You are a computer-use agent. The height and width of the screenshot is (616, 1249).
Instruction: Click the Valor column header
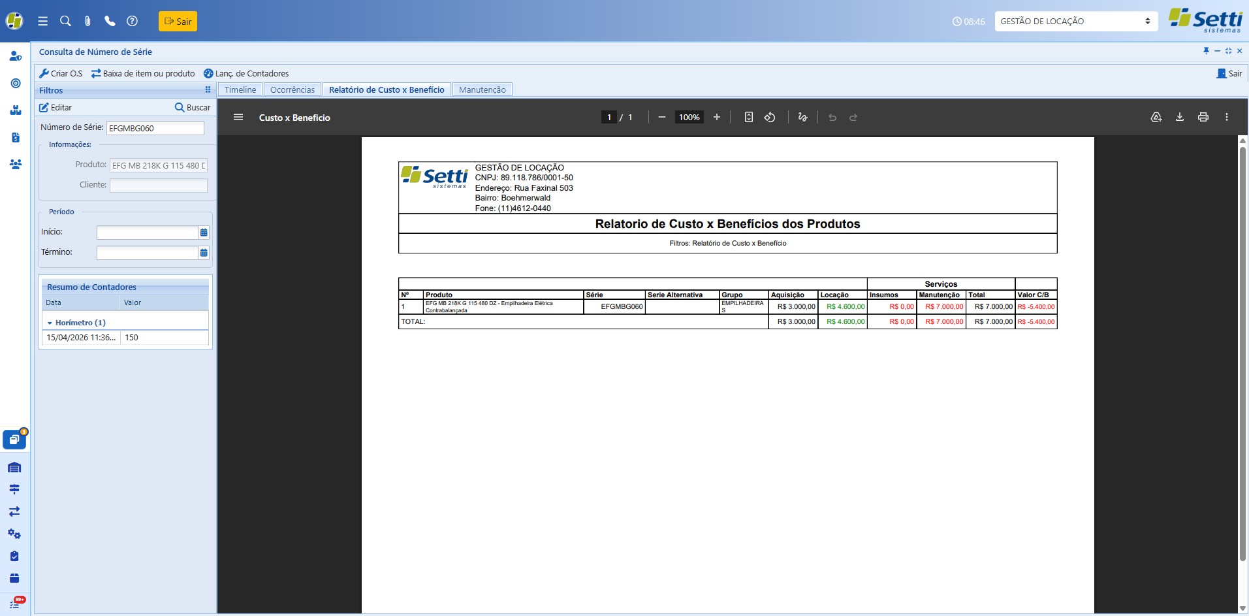pyautogui.click(x=165, y=303)
